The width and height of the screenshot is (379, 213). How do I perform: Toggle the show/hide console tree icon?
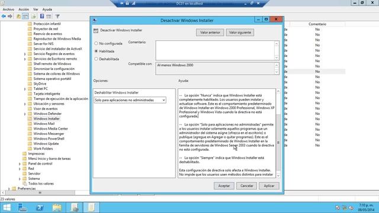(x=25, y=17)
